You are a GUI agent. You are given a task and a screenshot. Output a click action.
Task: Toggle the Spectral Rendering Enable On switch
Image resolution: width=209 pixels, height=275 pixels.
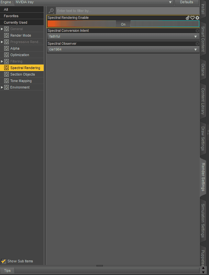coord(123,24)
